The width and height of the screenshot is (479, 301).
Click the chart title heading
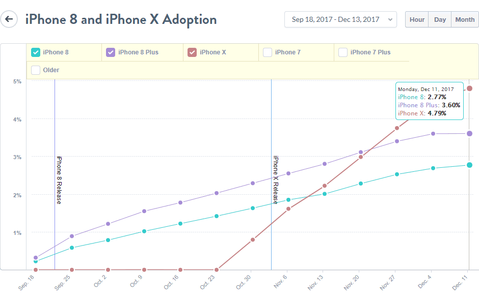(120, 19)
